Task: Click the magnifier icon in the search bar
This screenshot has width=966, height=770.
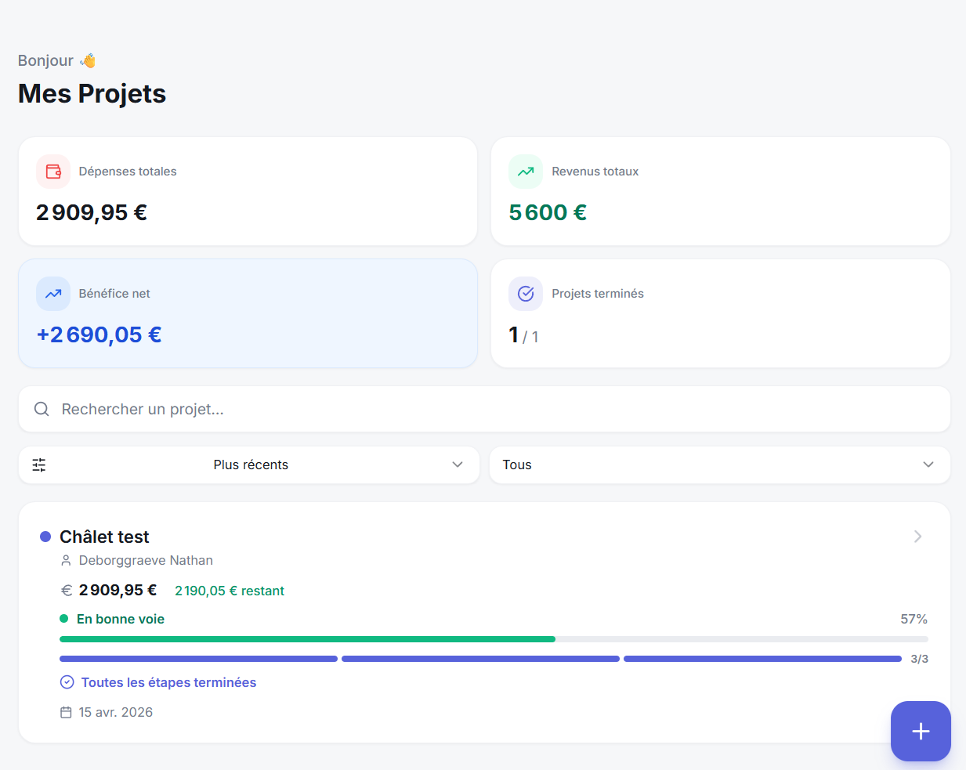Action: (42, 409)
